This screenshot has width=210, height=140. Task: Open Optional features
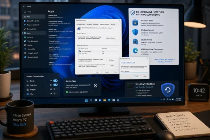tap(58, 42)
